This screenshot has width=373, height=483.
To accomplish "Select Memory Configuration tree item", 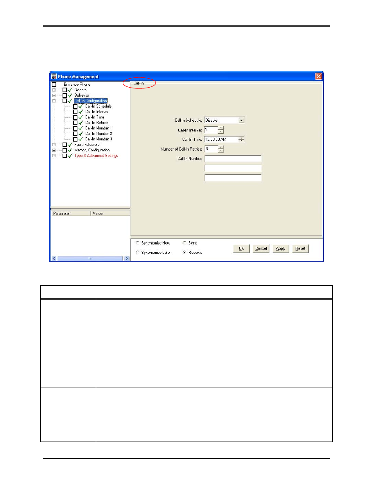I will [92, 150].
